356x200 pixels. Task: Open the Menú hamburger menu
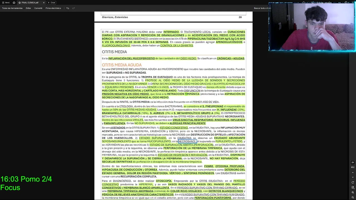tap(6, 2)
